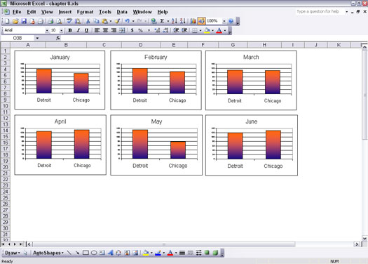Click the Line Color button on Drawing toolbar
Viewport: 368px width, 264px height.
tap(158, 253)
